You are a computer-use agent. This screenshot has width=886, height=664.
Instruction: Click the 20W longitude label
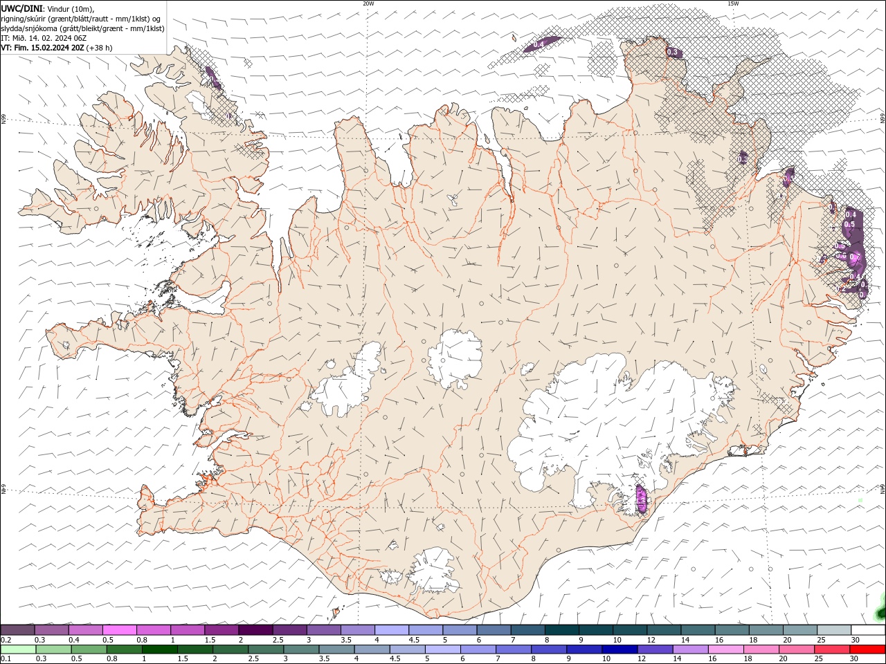point(368,3)
